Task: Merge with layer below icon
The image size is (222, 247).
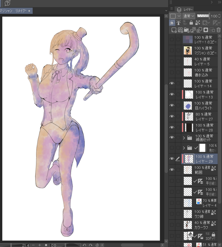Action: (x=199, y=30)
